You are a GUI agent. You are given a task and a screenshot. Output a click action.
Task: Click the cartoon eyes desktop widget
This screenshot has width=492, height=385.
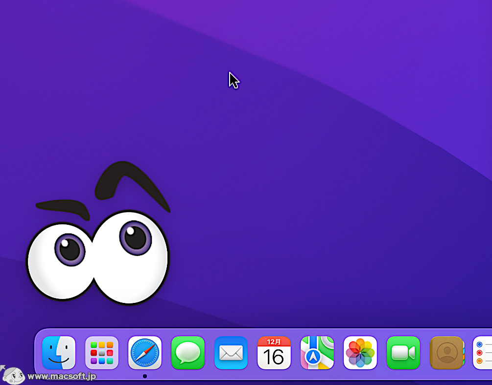pos(98,233)
